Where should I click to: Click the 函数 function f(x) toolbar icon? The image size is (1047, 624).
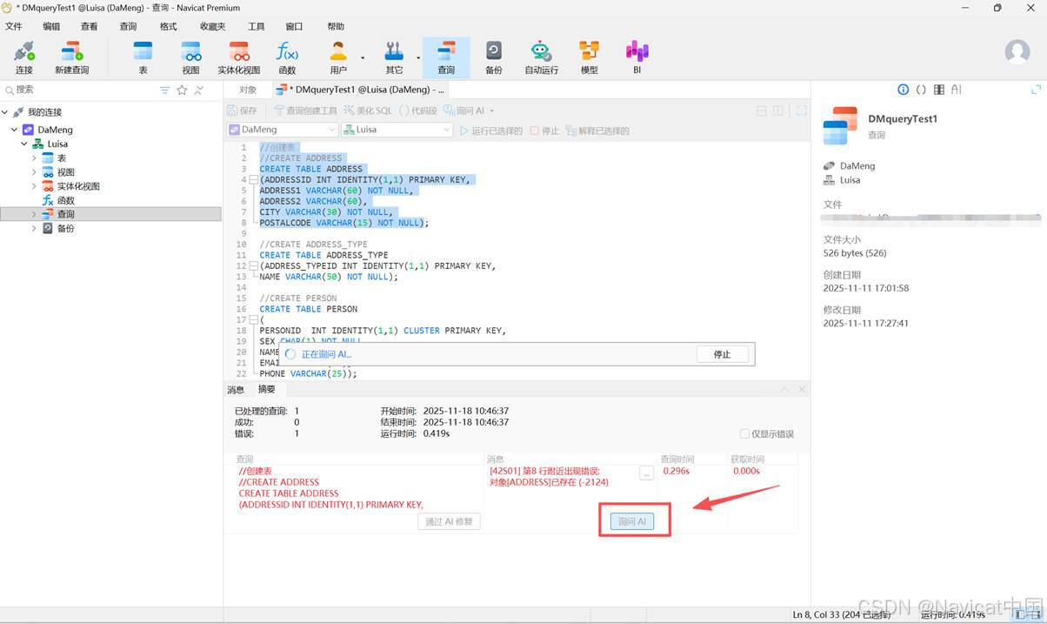pyautogui.click(x=287, y=57)
